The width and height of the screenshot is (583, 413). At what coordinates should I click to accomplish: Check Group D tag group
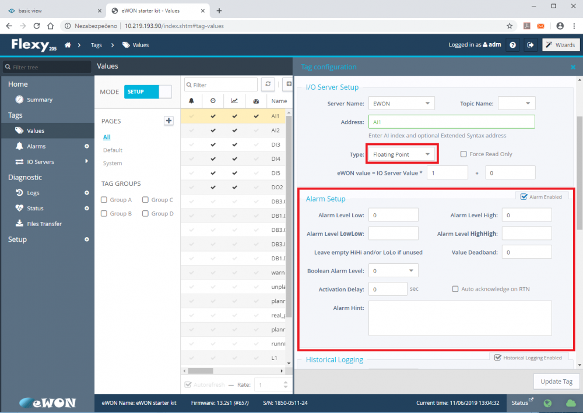(x=145, y=214)
